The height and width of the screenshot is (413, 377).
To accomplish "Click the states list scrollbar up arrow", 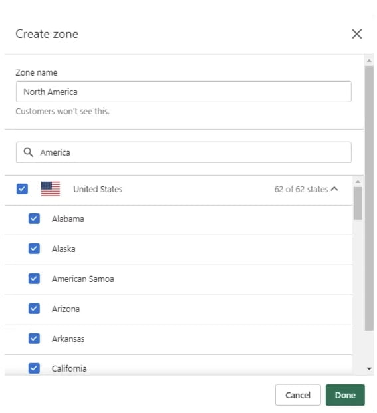I will [358, 182].
